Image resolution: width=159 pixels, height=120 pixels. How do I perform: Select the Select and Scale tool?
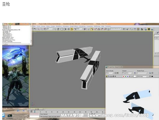(x=75, y=29)
